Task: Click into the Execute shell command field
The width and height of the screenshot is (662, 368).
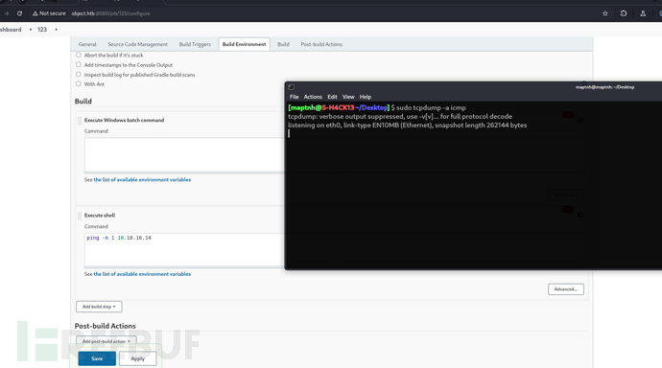Action: [184, 250]
